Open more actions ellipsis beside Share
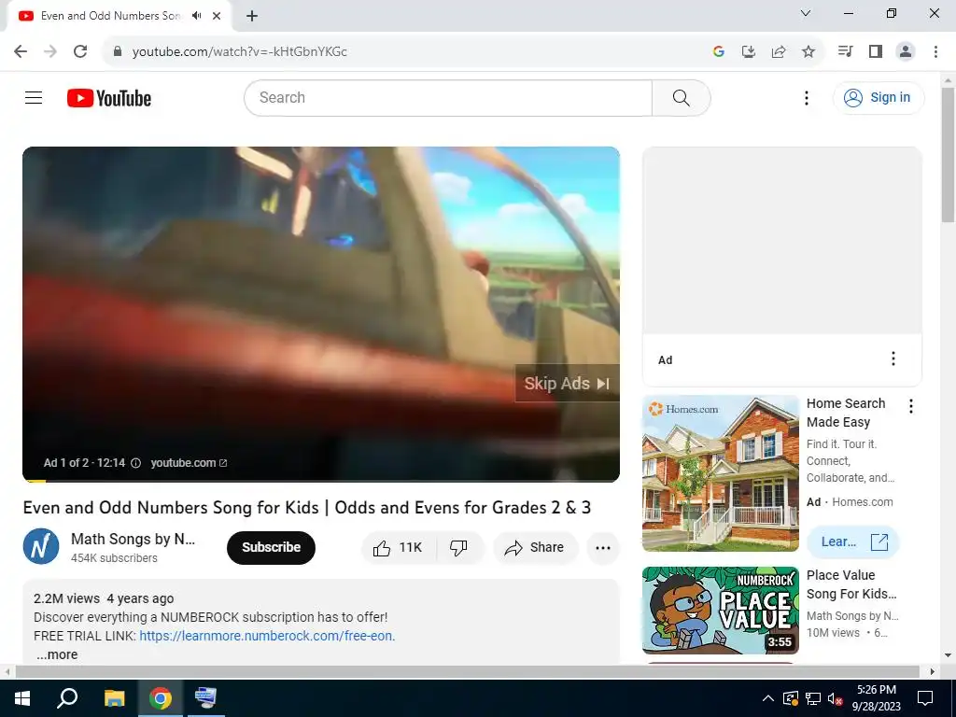Viewport: 956px width, 717px height. tap(603, 547)
